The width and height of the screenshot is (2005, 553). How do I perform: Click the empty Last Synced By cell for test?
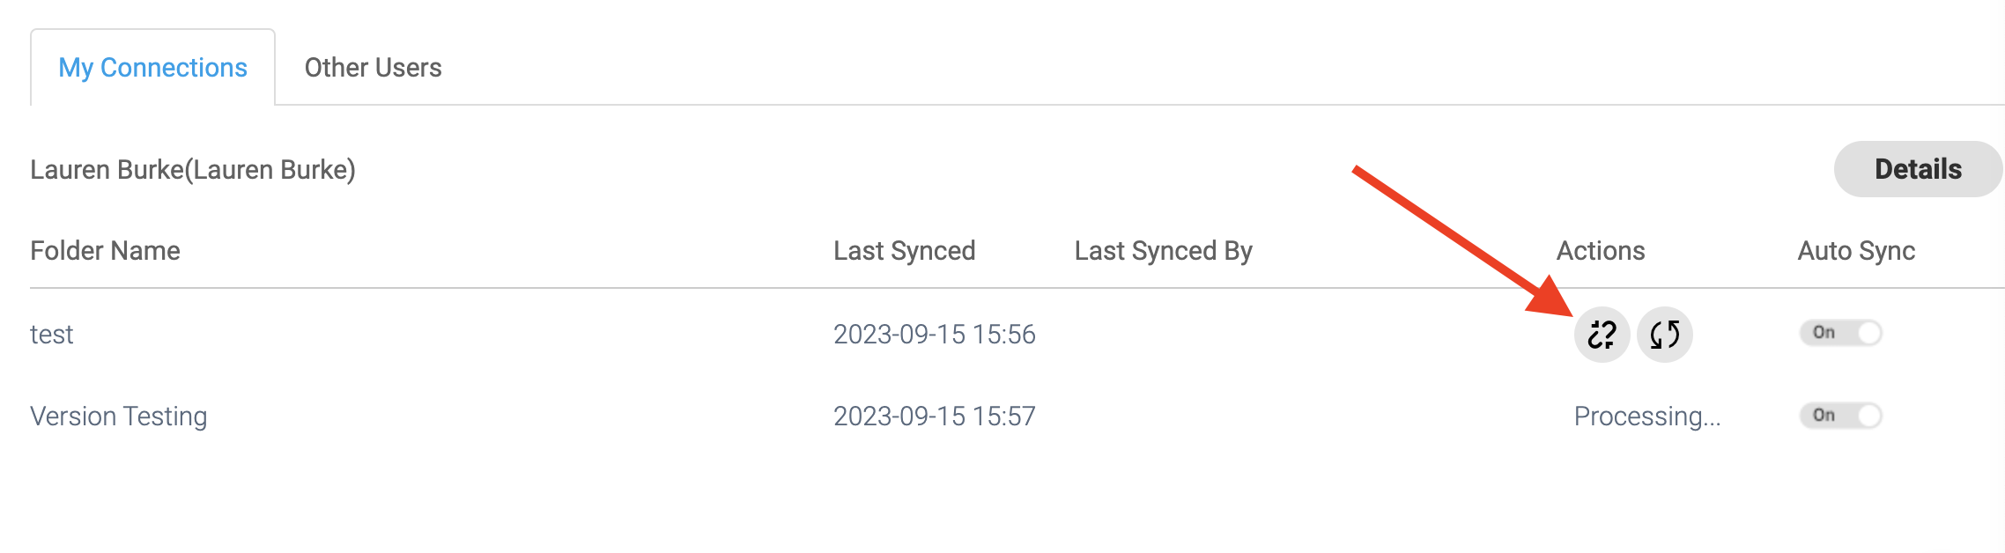pos(1163,335)
